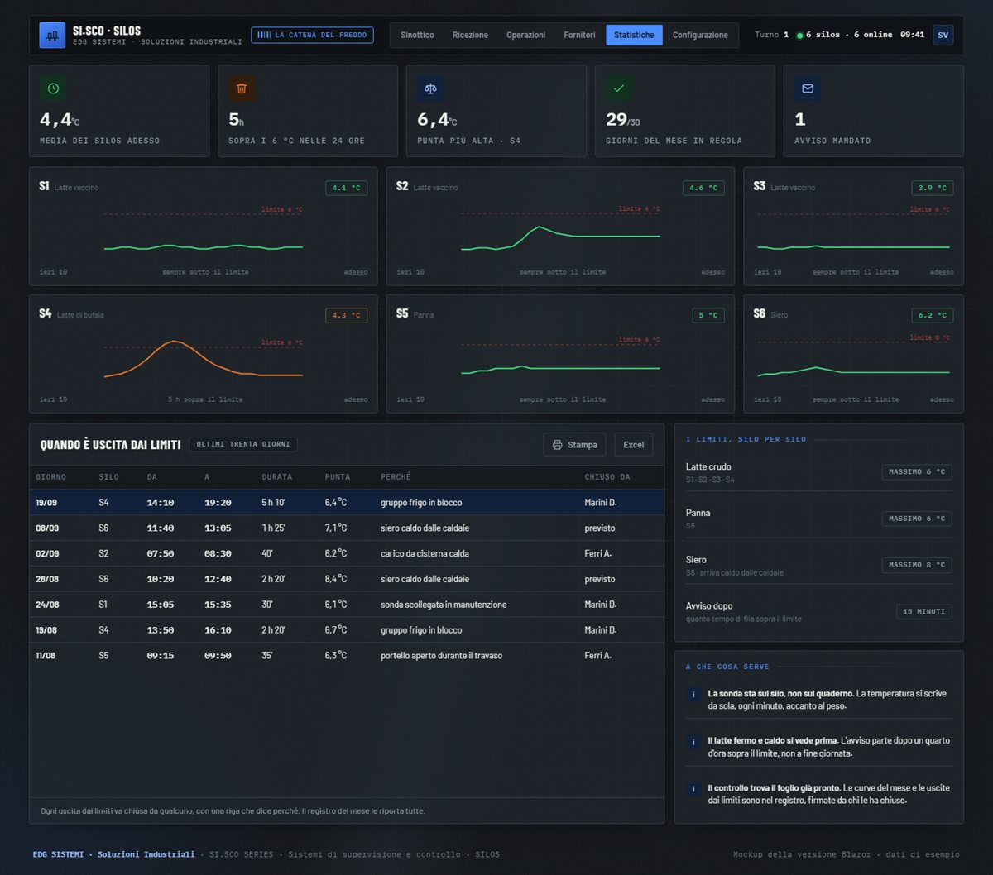
Task: Click the S6 chart's 6.2 °C badge
Action: click(x=933, y=315)
